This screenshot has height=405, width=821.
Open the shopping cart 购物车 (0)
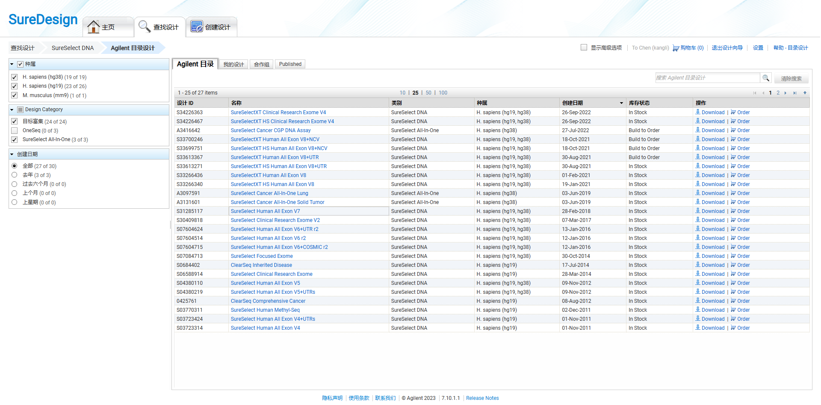point(688,48)
